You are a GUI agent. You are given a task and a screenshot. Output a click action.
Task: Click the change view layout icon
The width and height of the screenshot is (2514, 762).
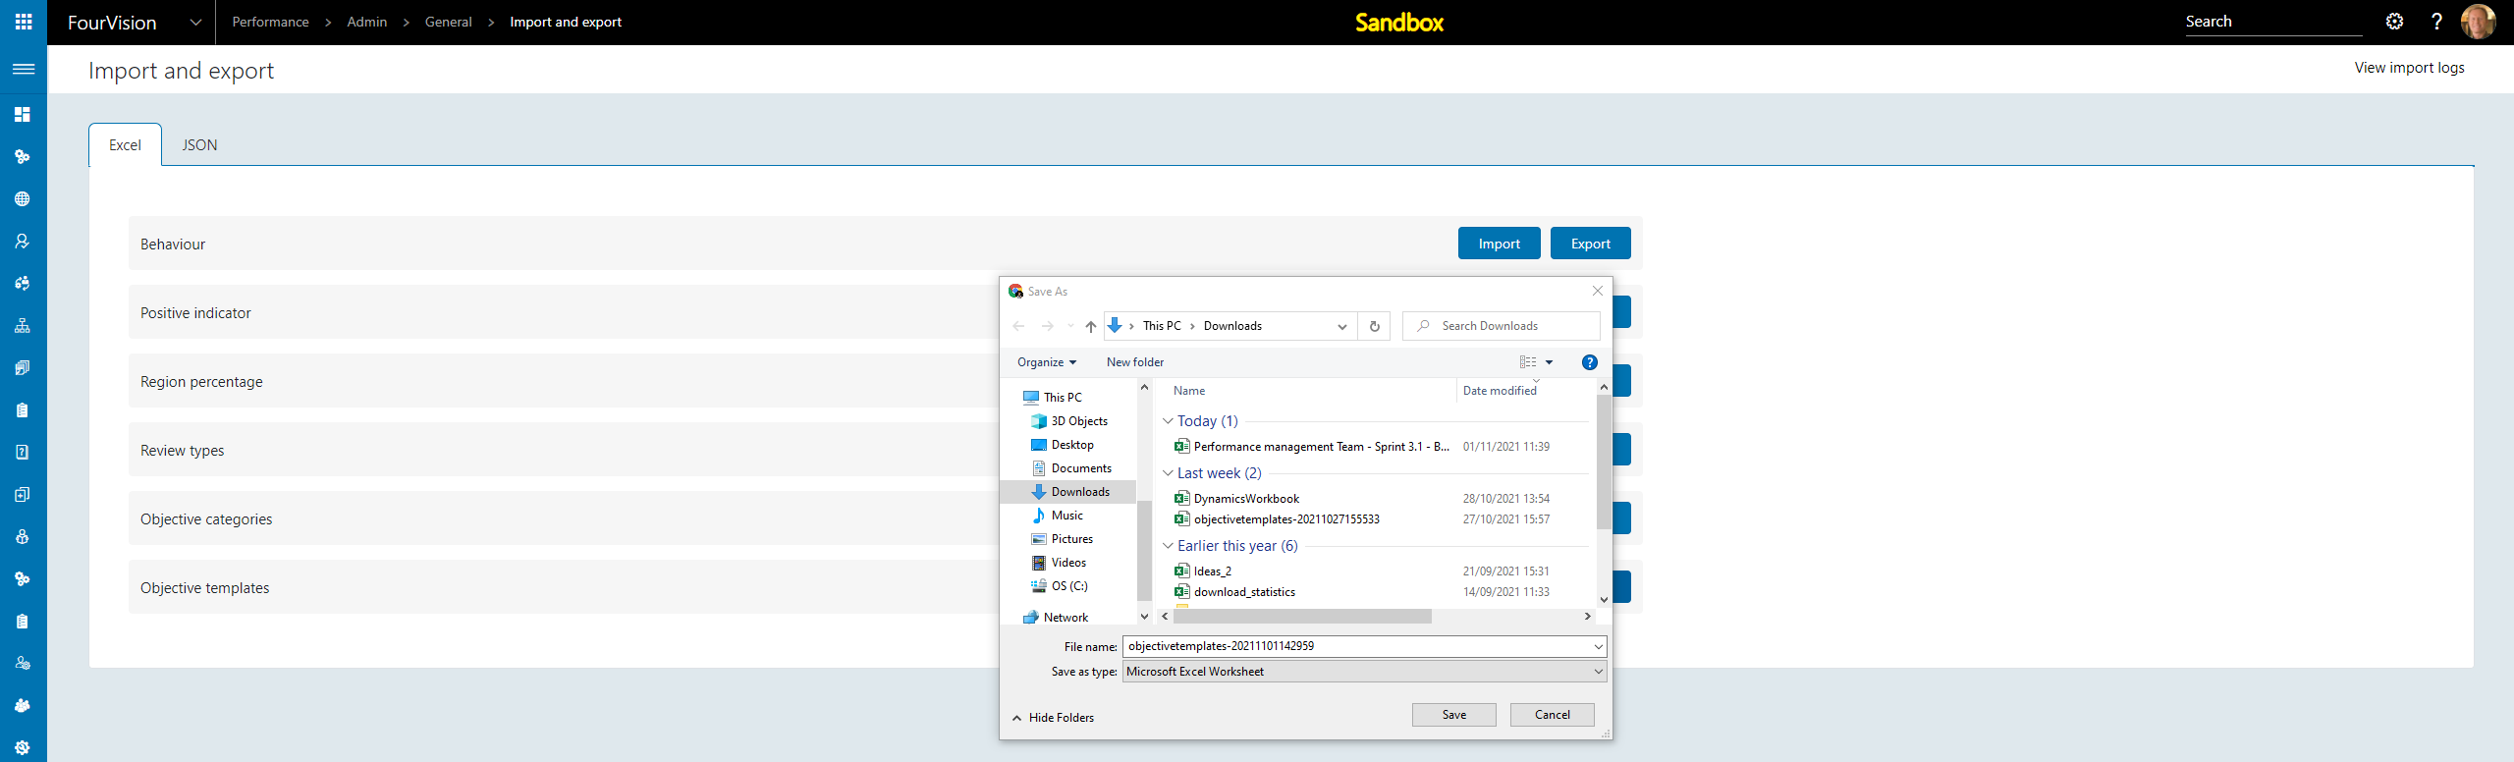pyautogui.click(x=1528, y=362)
